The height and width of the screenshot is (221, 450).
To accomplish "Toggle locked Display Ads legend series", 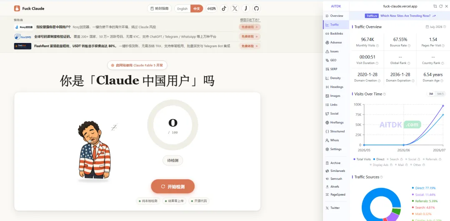I will (381, 165).
